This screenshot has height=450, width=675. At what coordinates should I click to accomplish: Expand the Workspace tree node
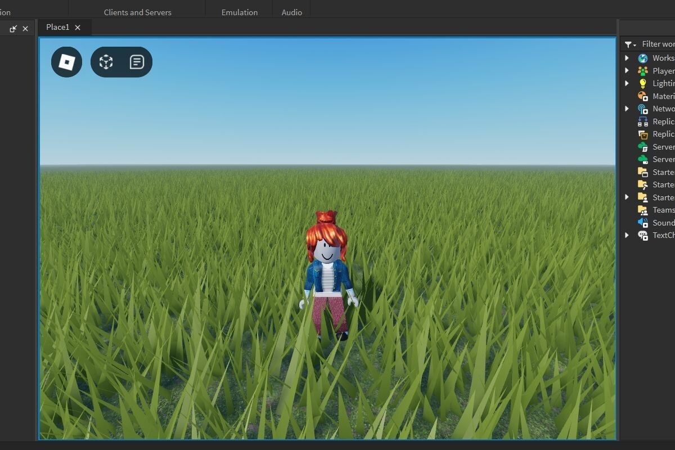pos(627,58)
